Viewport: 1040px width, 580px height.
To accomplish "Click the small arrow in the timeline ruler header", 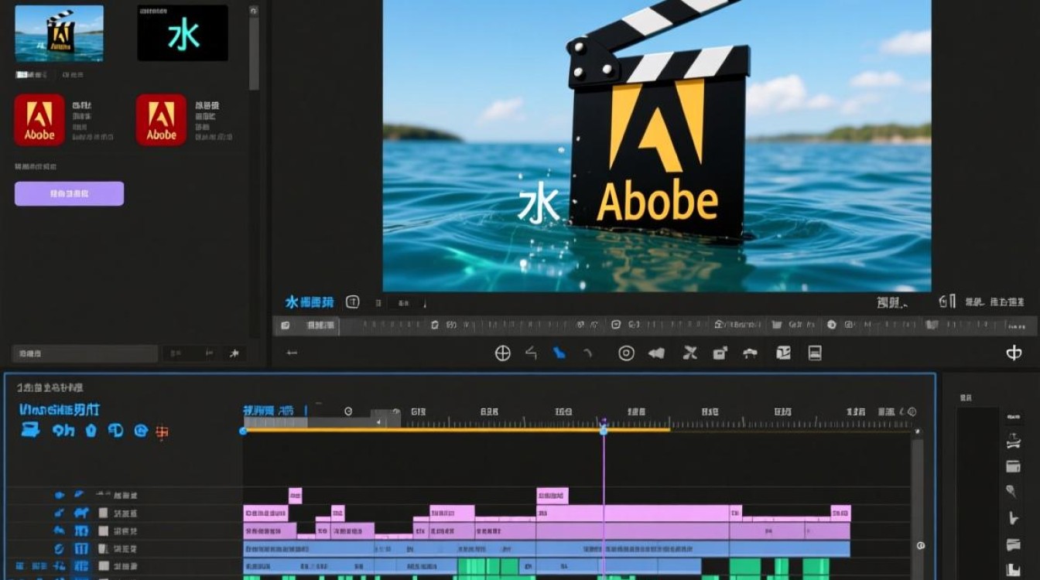I will point(378,422).
